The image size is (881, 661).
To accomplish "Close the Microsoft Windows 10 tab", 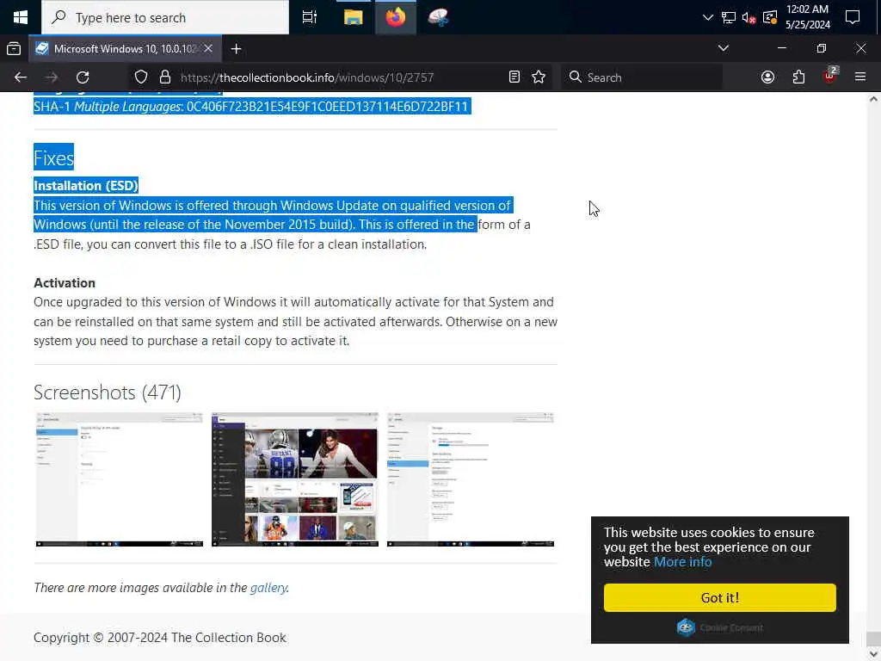I will pyautogui.click(x=208, y=49).
